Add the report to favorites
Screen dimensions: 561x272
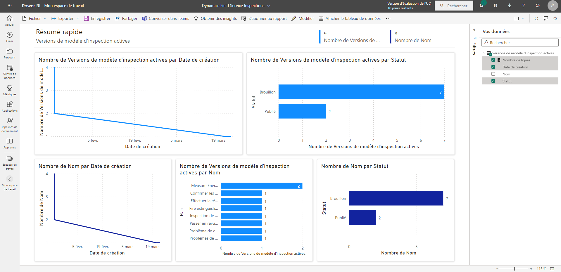point(555,18)
